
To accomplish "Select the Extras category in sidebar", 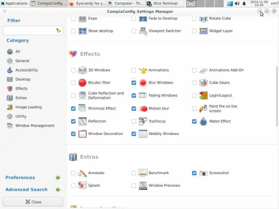I will point(17,98).
